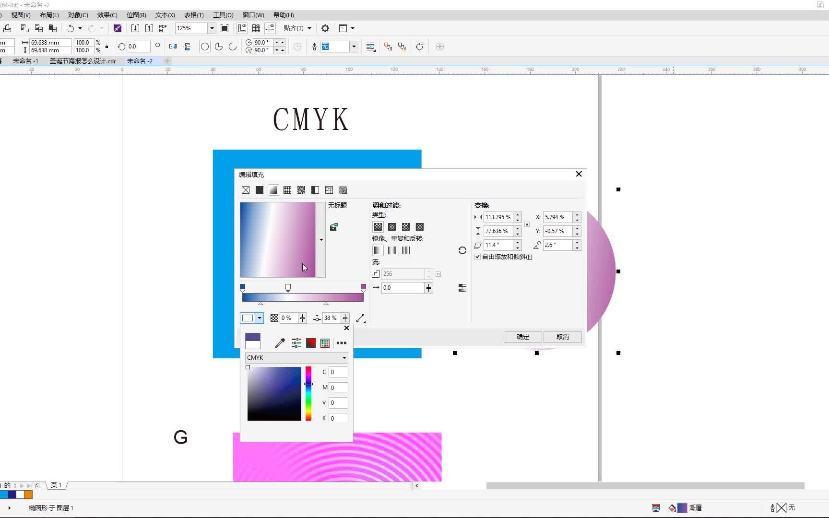Select the Bitmap pattern fill icon
The height and width of the screenshot is (518, 829).
301,190
